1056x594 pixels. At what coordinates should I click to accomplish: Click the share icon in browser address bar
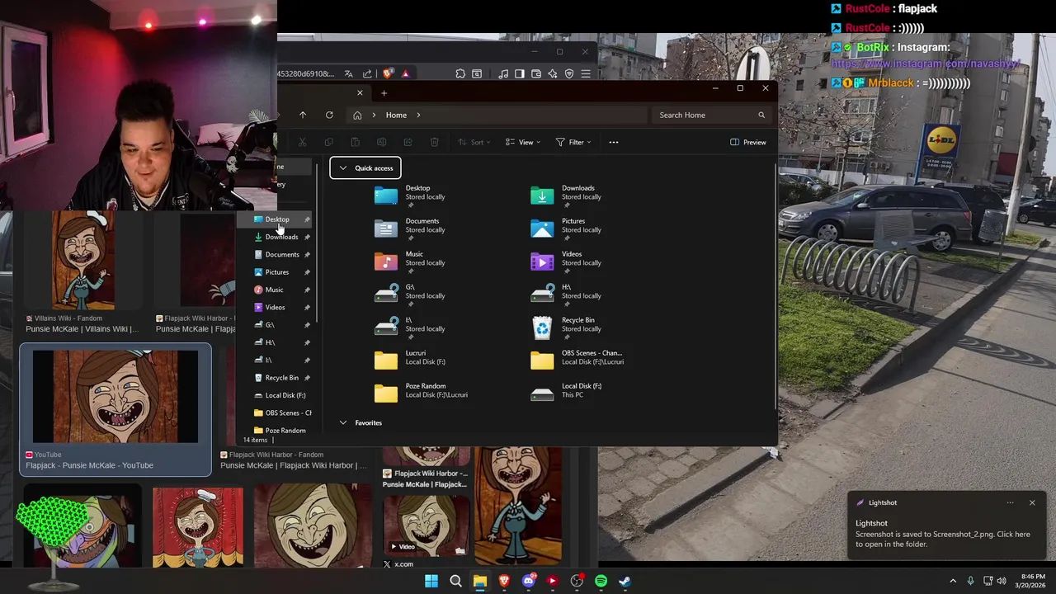point(368,74)
